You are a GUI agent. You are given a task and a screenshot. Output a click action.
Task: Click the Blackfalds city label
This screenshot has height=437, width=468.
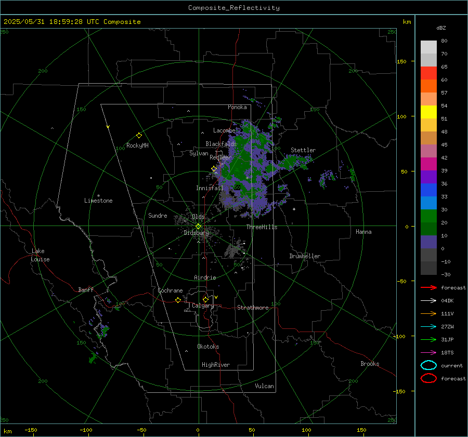tap(221, 144)
